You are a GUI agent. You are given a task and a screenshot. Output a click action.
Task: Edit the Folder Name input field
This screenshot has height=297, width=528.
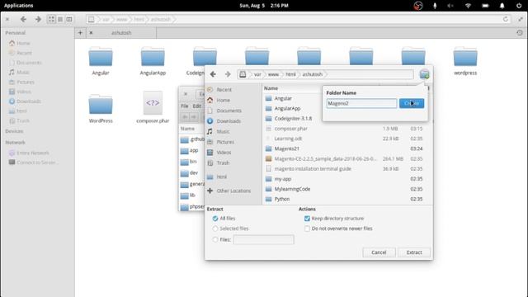click(361, 103)
